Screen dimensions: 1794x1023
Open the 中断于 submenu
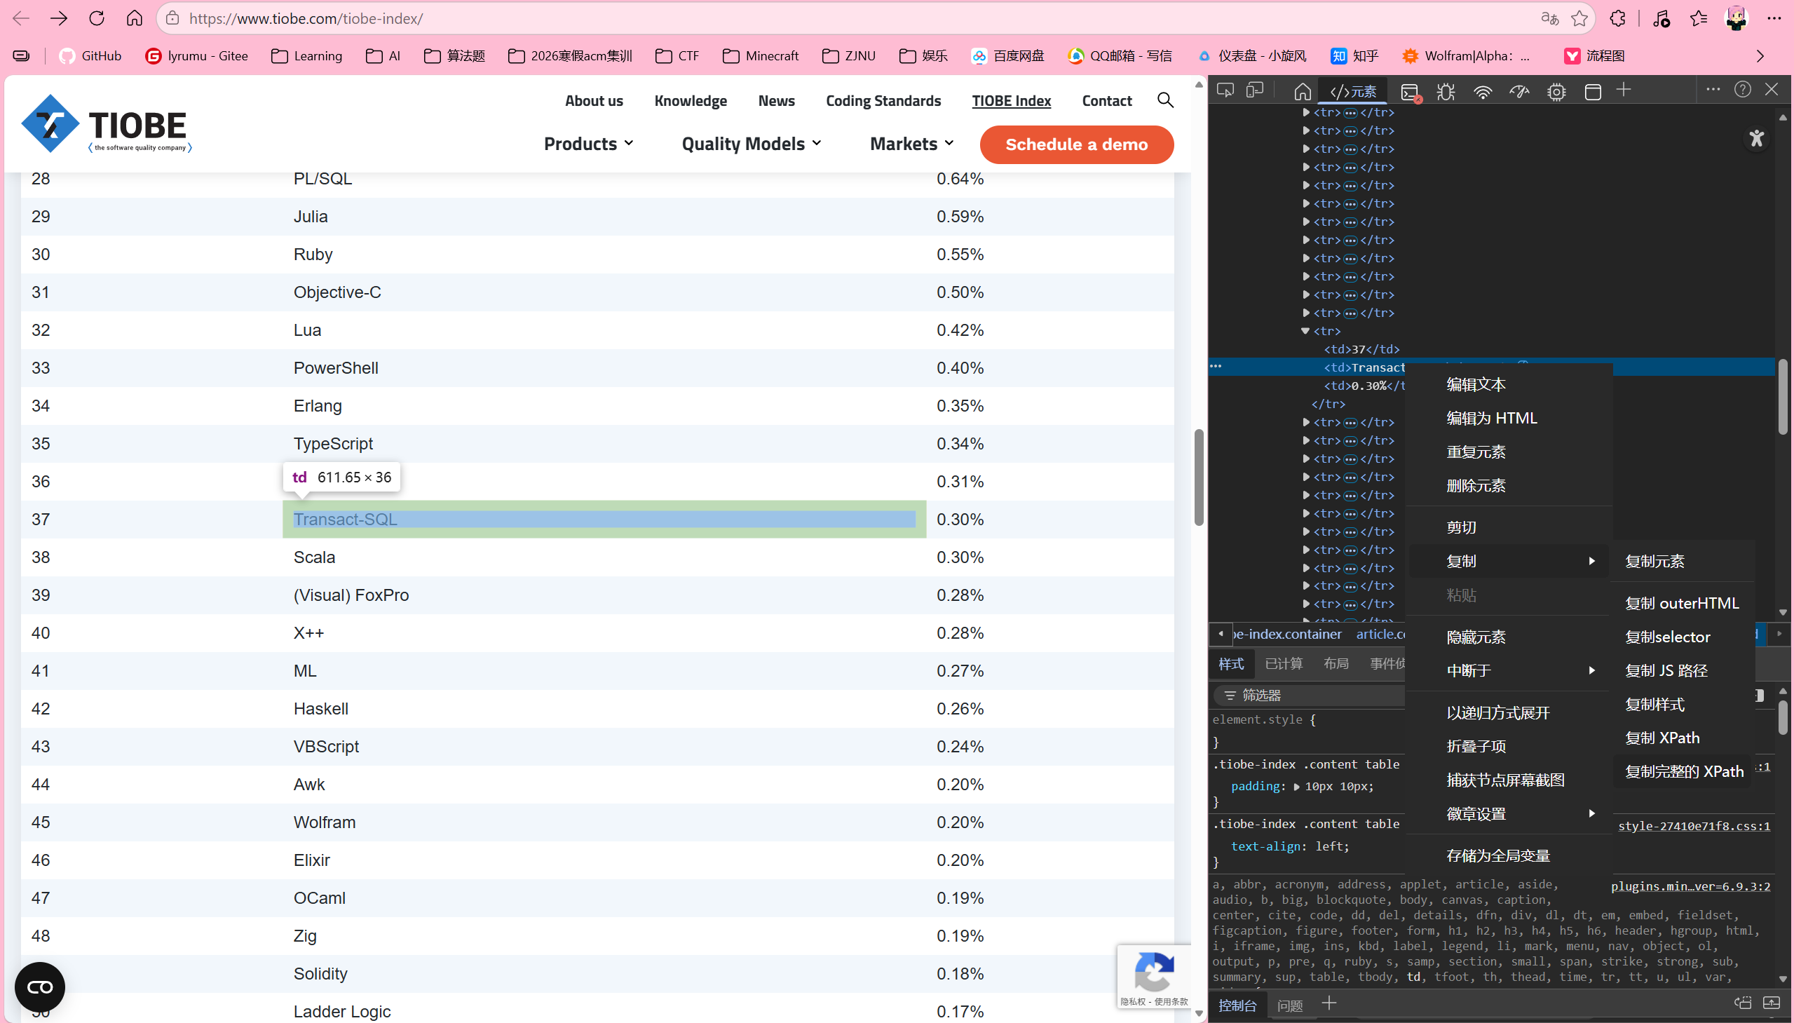coord(1508,670)
